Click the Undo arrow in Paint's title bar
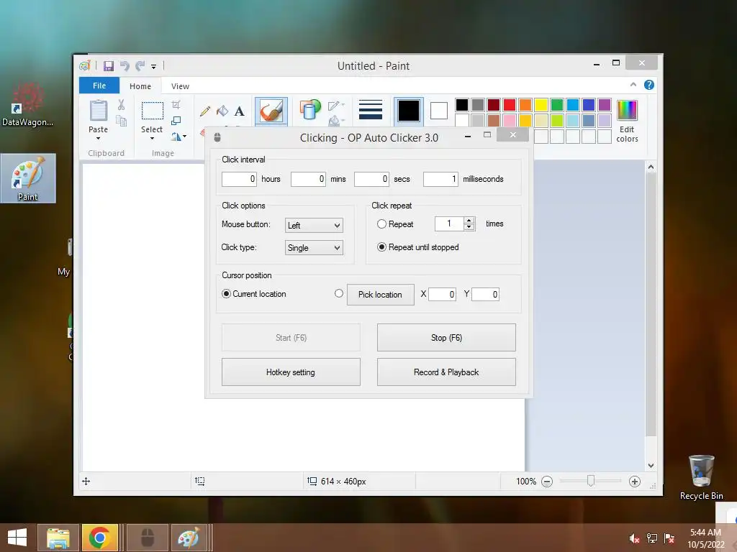 click(125, 65)
